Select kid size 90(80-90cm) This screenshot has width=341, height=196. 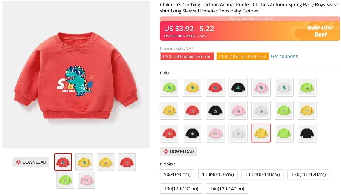[177, 174]
